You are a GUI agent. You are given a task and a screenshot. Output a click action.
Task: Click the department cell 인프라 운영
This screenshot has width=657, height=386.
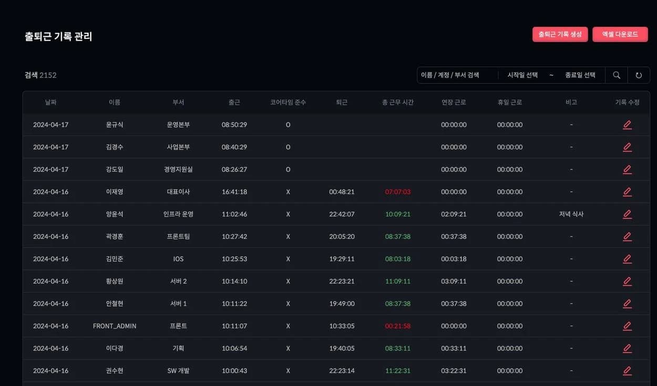click(x=179, y=214)
